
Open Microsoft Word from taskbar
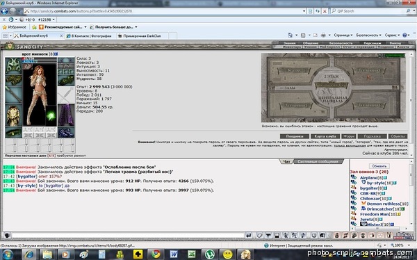click(173, 254)
